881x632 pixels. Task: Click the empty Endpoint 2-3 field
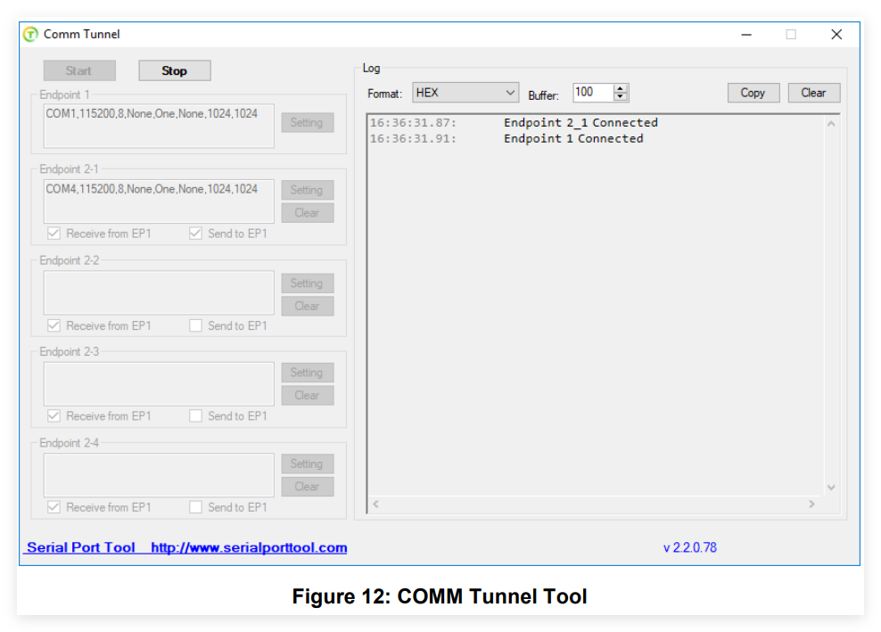159,383
